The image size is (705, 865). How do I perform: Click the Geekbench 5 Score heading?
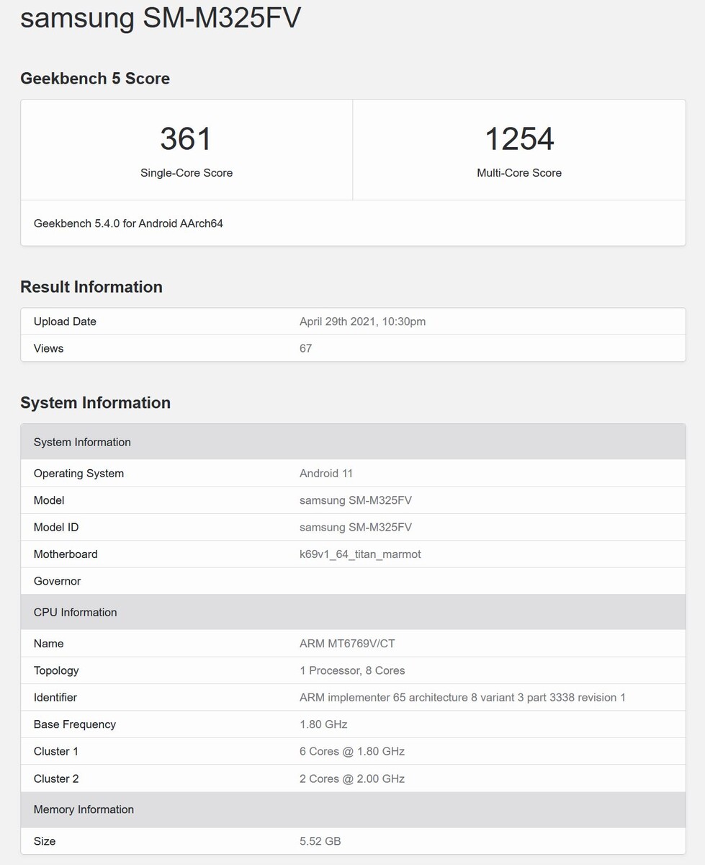(x=94, y=78)
